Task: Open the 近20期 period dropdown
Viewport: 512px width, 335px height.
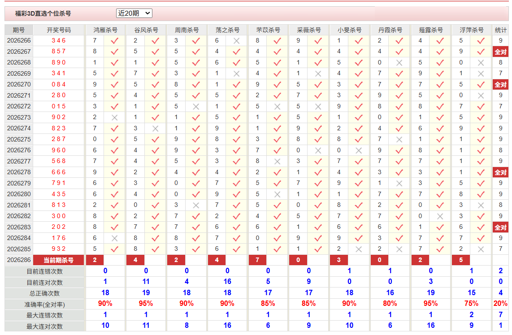Action: pos(134,13)
